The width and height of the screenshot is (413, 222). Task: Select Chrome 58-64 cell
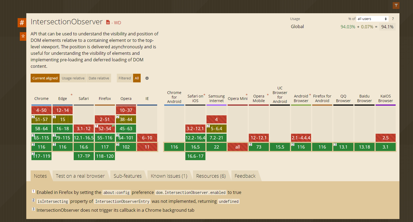41,129
